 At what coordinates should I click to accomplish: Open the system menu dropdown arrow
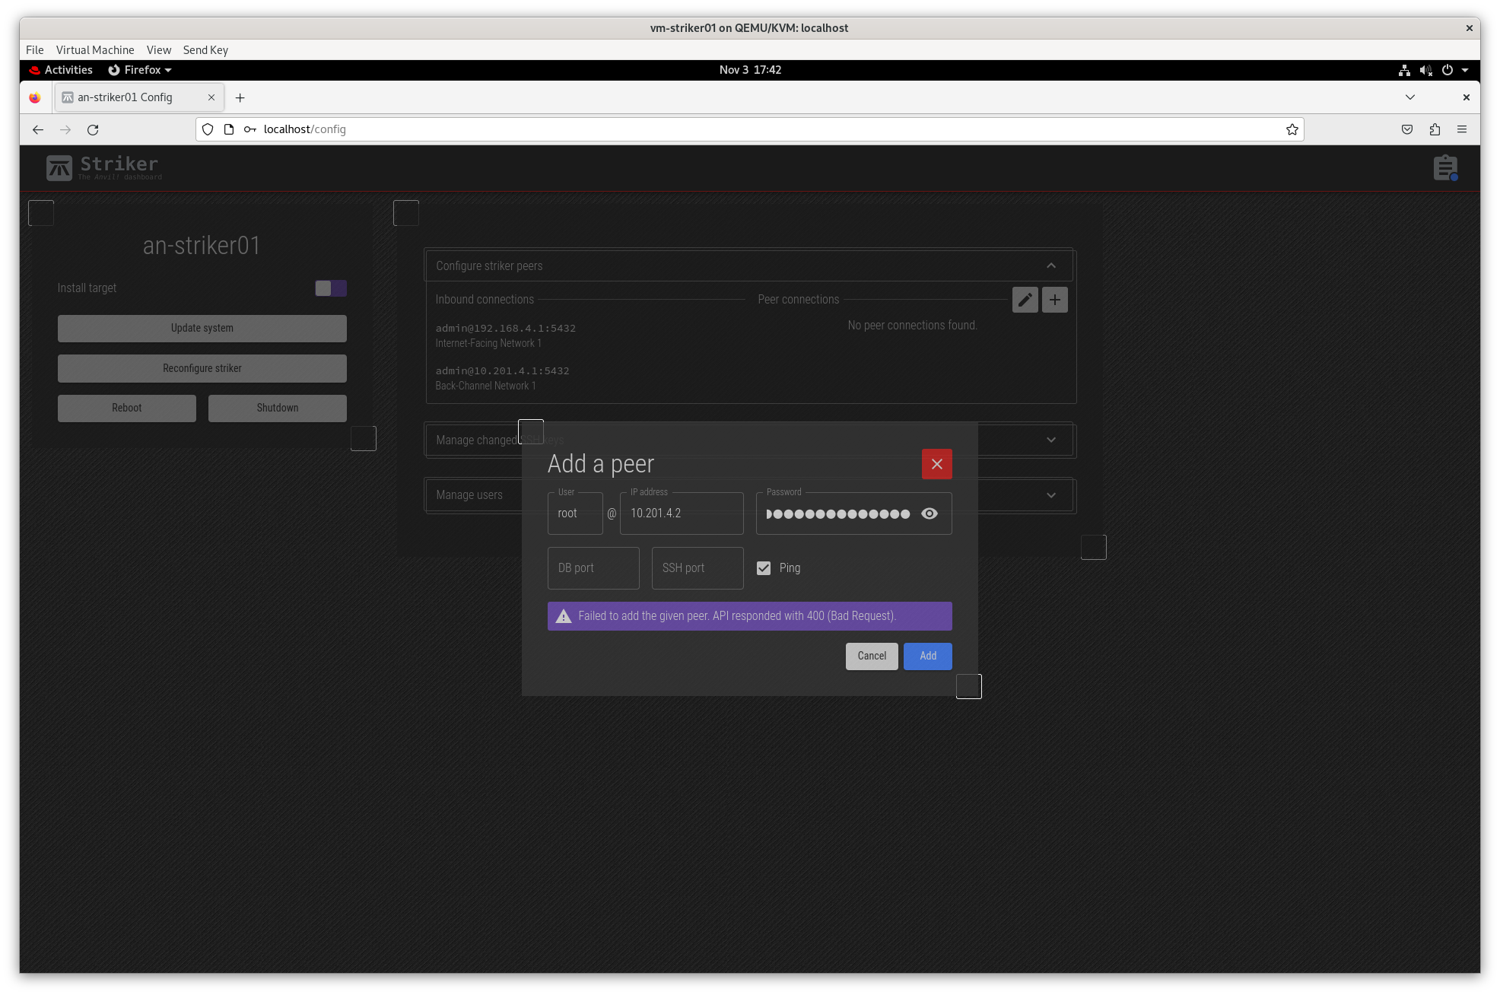pos(1465,70)
